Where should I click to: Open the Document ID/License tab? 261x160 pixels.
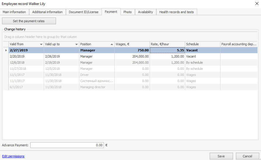click(x=84, y=12)
